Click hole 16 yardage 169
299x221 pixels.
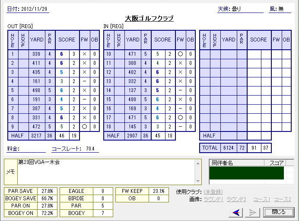point(132,109)
